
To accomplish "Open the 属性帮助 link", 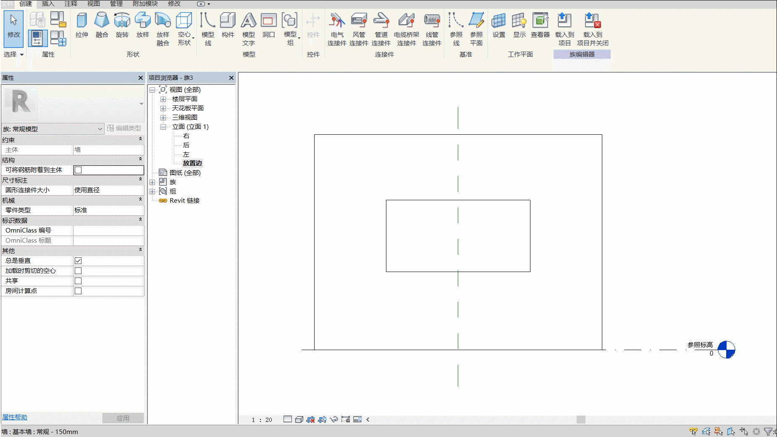I will [x=15, y=417].
